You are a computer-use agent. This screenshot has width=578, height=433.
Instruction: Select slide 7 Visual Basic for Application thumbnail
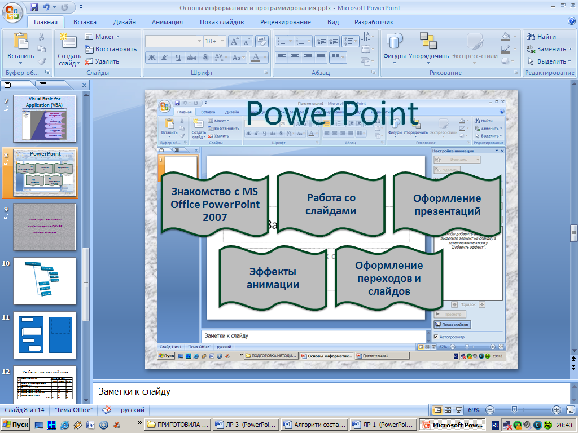pos(45,118)
